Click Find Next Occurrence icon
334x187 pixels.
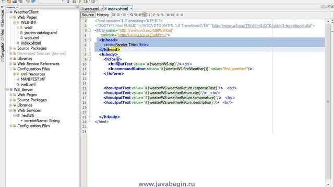pyautogui.click(x=140, y=15)
